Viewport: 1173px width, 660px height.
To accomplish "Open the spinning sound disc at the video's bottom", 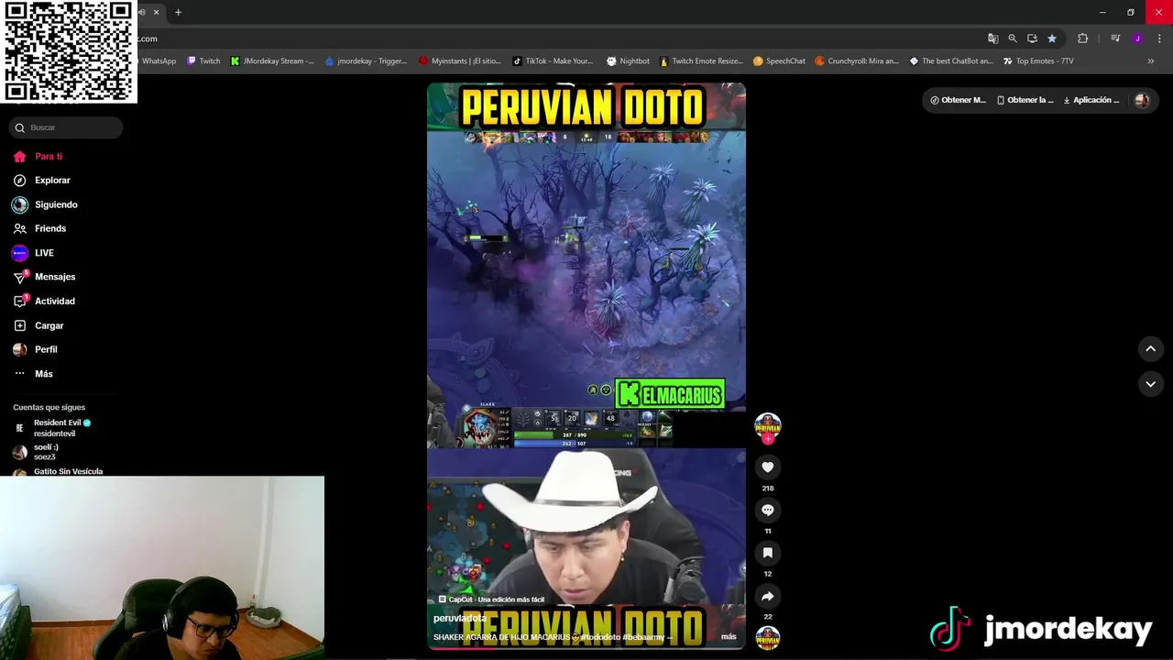I will click(x=768, y=637).
